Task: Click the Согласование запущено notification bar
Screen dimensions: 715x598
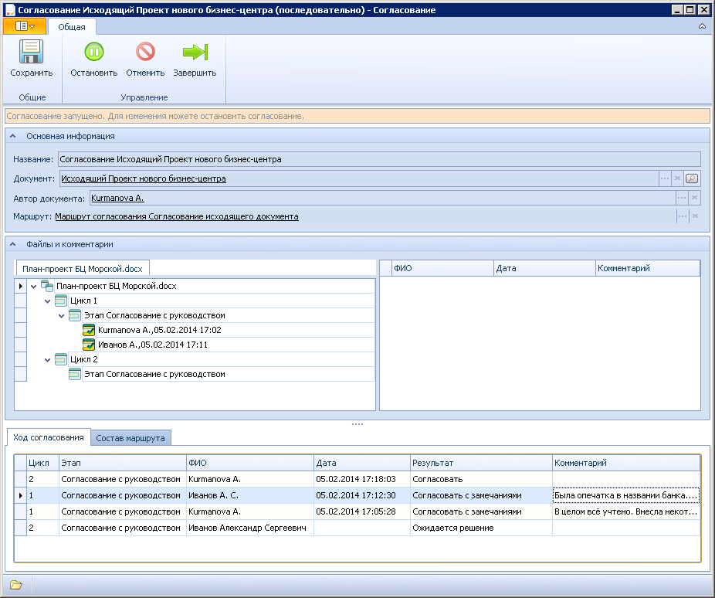Action: (x=357, y=116)
